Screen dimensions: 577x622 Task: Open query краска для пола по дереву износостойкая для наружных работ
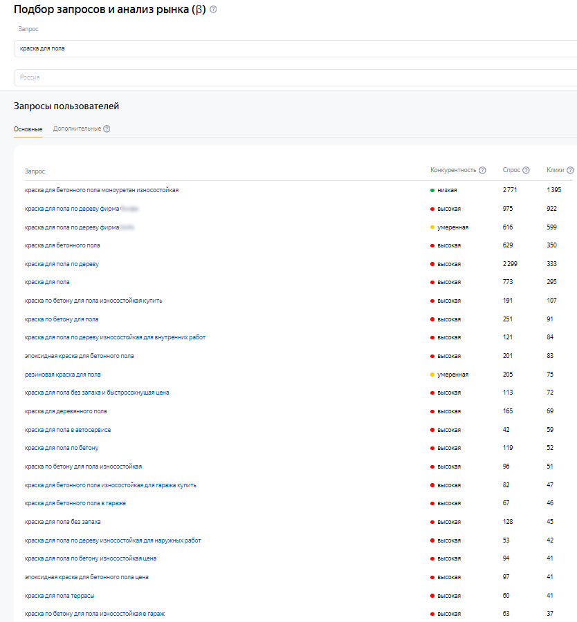pos(113,540)
